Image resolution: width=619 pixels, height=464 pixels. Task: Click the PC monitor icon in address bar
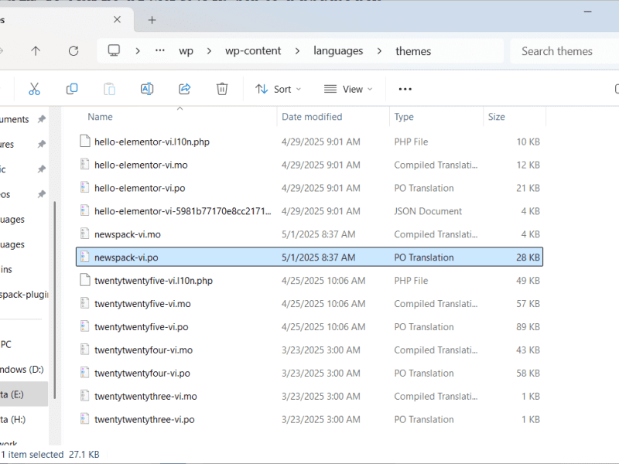tap(114, 50)
